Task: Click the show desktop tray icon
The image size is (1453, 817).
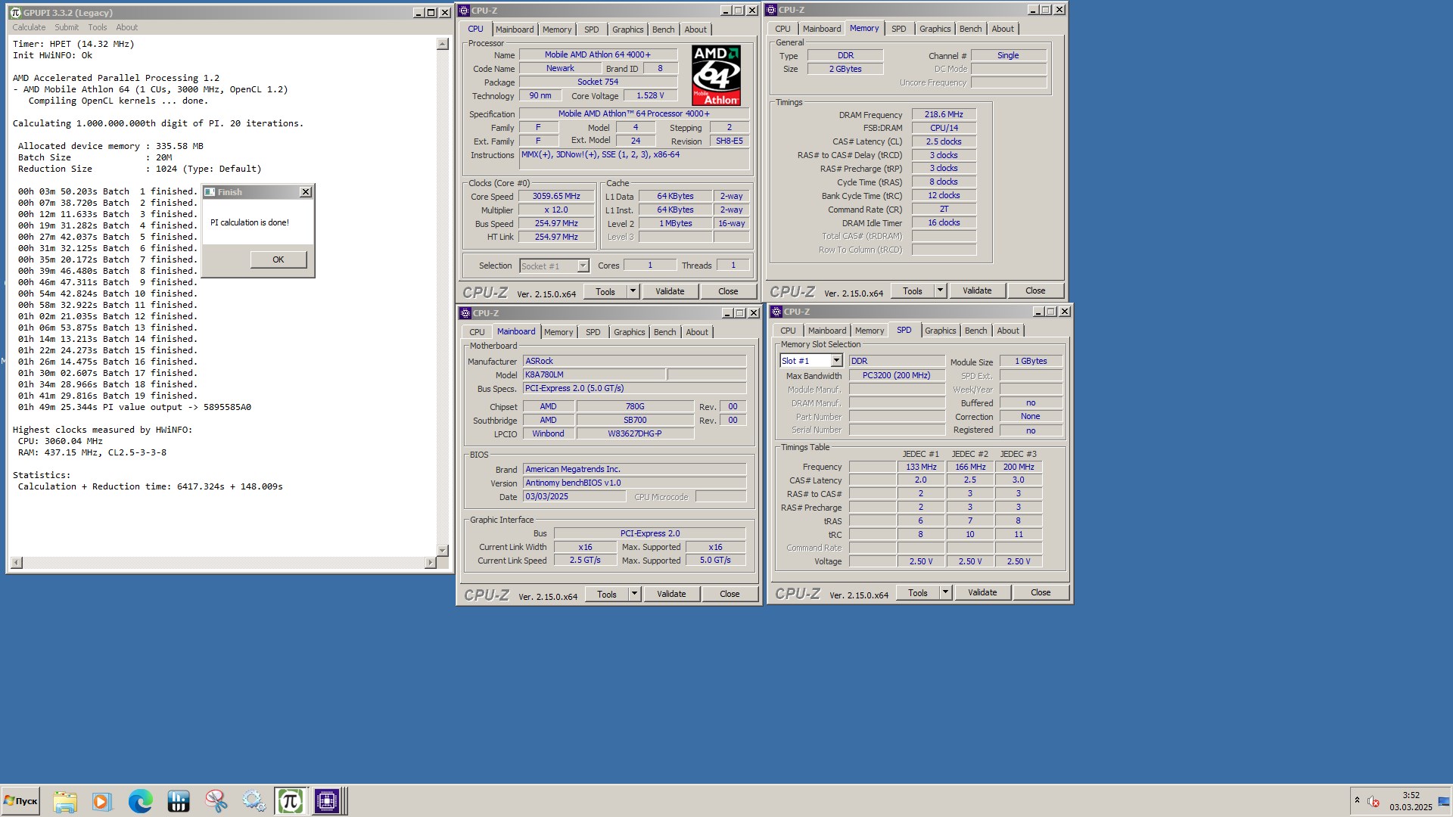Action: [x=1444, y=801]
